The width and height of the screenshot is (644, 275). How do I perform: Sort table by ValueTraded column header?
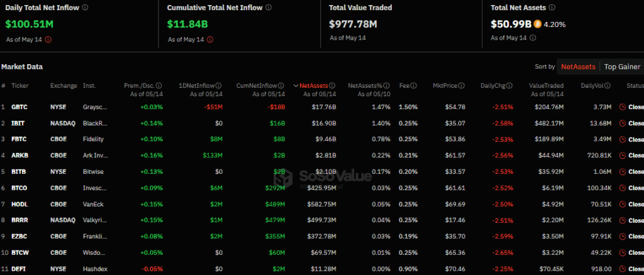[546, 85]
